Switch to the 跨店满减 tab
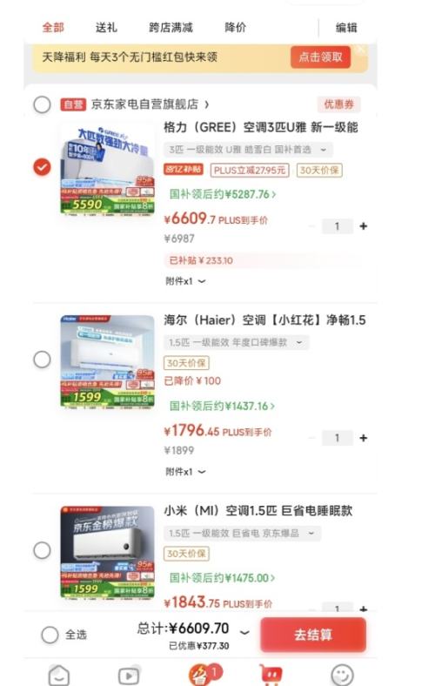The image size is (435, 686). [171, 28]
